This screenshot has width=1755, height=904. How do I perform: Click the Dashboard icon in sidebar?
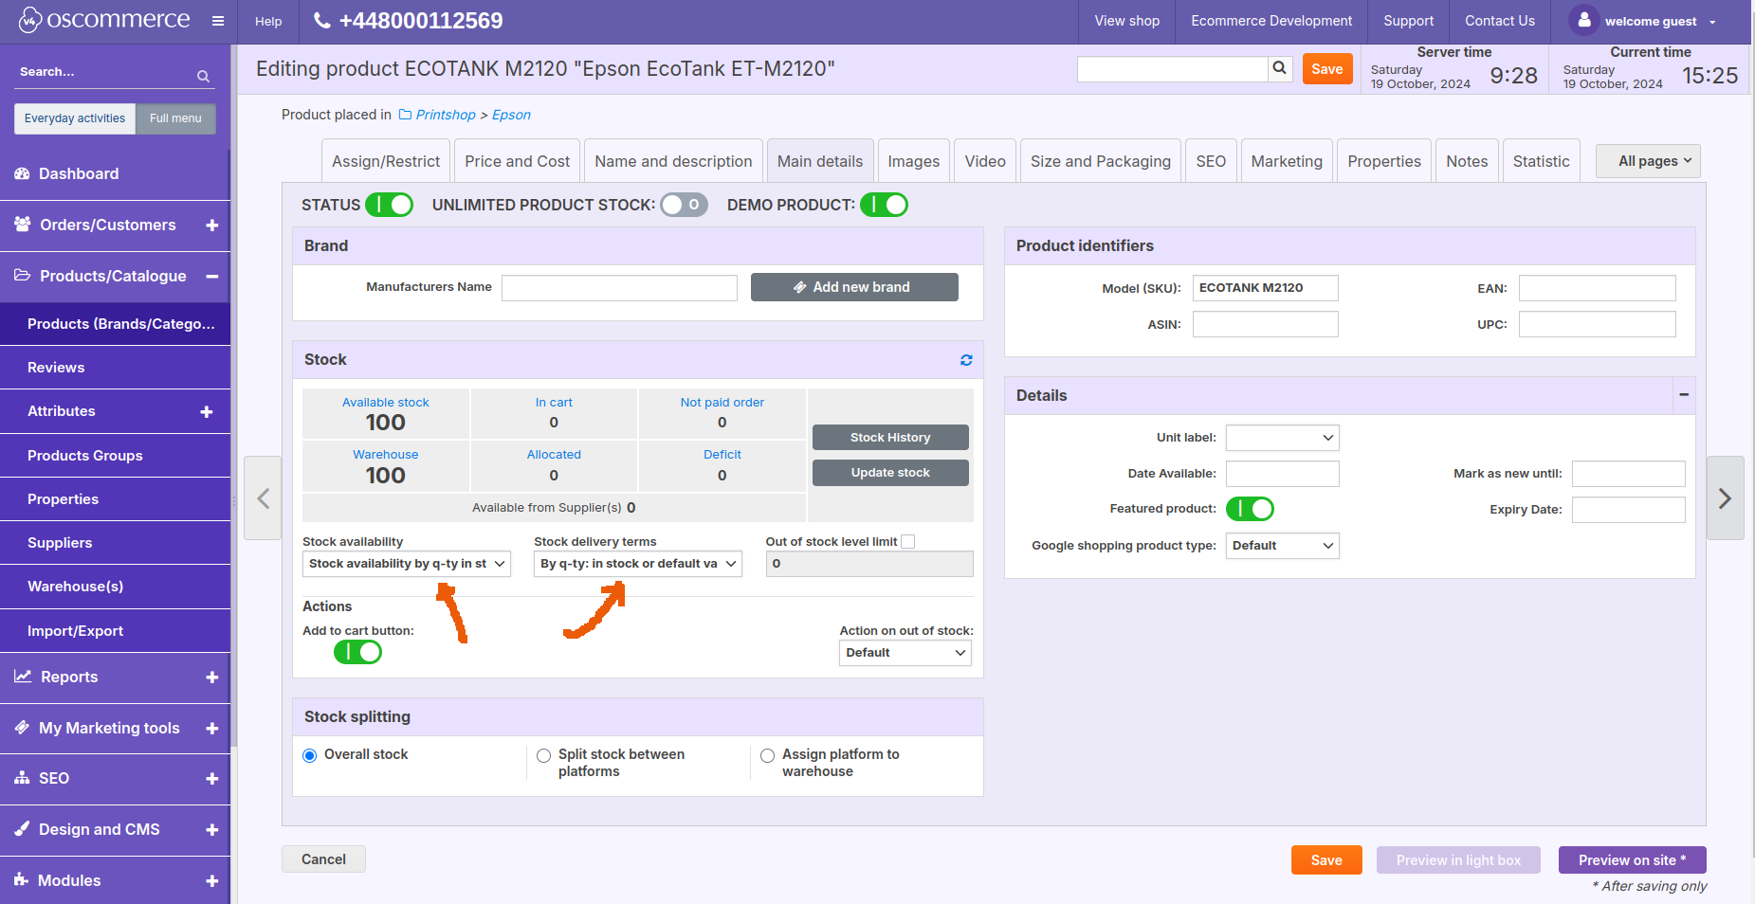22,173
